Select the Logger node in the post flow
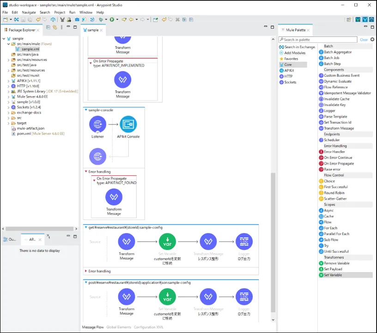 [244, 297]
